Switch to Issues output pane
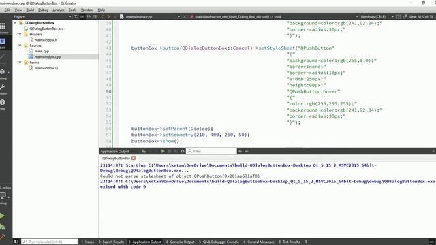 pos(88,242)
